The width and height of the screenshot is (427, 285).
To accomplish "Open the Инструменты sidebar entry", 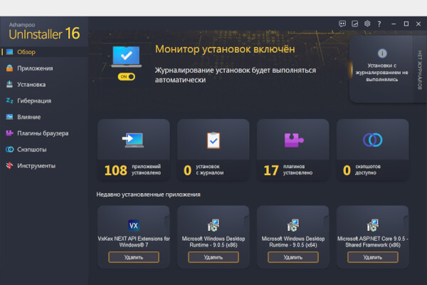I will [44, 165].
